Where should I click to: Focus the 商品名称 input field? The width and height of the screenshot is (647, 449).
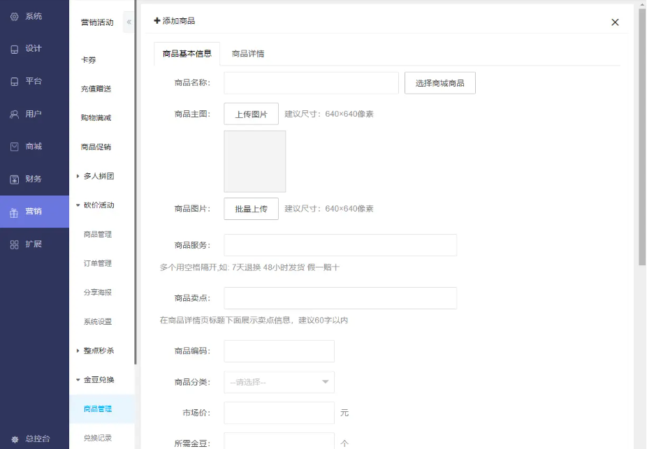pyautogui.click(x=312, y=83)
